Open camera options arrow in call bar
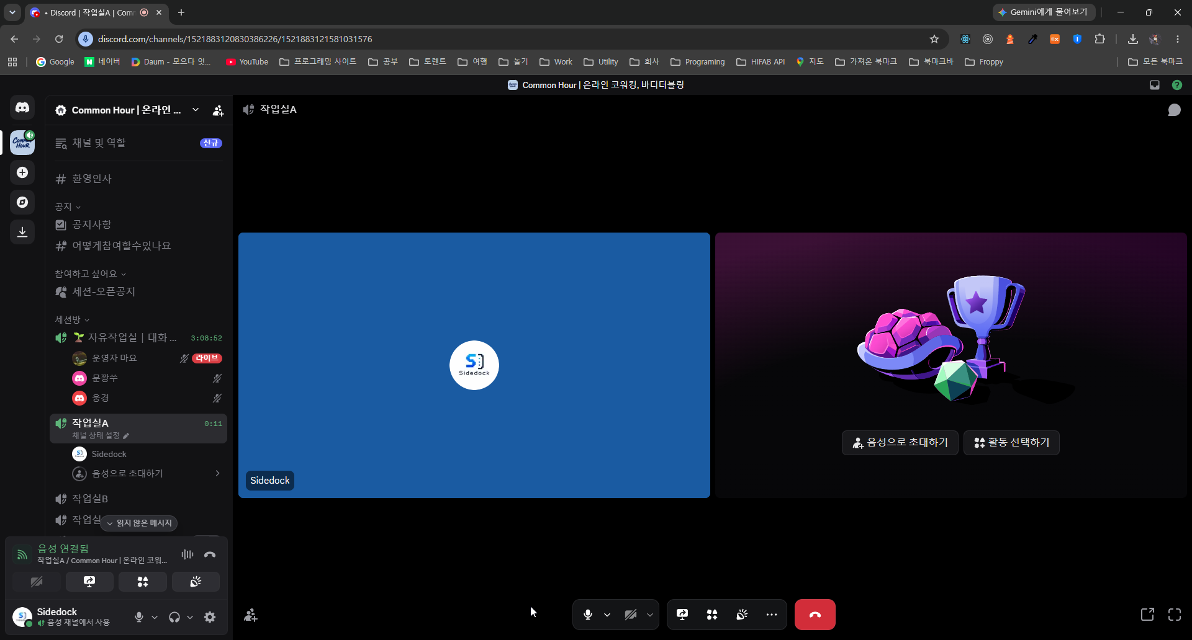1192x640 pixels. [650, 615]
